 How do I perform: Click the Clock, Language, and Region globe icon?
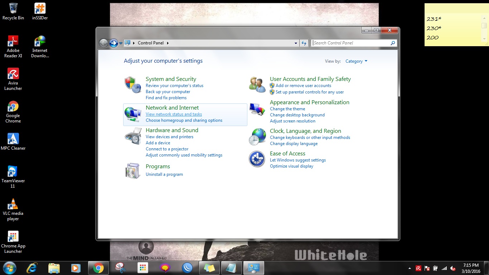pyautogui.click(x=257, y=136)
